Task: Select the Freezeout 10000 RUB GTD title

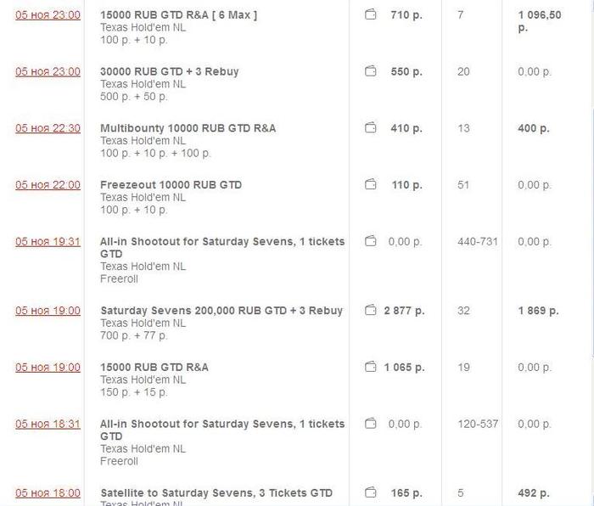Action: (171, 185)
